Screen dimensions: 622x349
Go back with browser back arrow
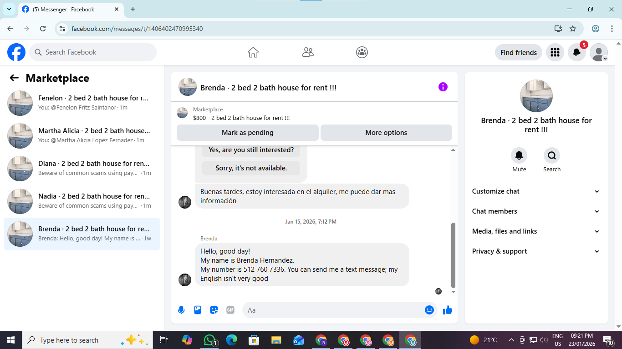pos(10,29)
